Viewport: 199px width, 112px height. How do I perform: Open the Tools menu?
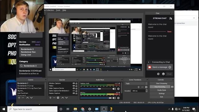coord(58,10)
